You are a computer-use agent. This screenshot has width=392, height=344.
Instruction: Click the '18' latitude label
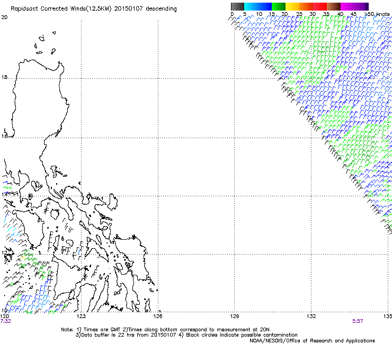pyautogui.click(x=4, y=77)
